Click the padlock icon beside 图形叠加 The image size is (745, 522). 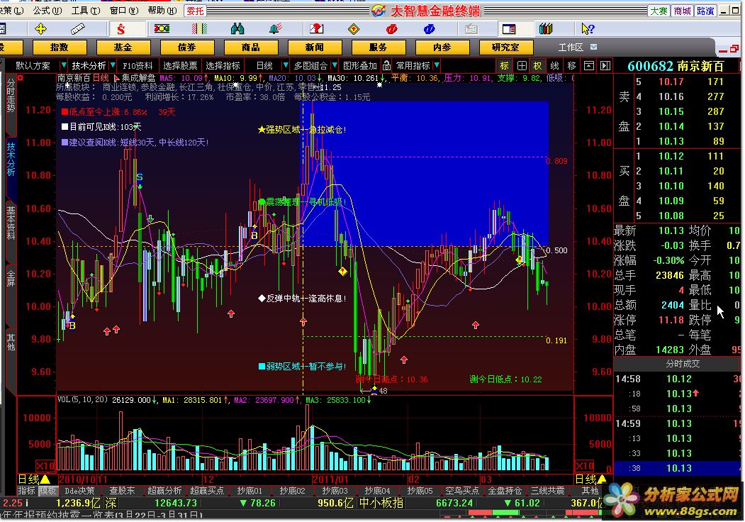tap(387, 65)
